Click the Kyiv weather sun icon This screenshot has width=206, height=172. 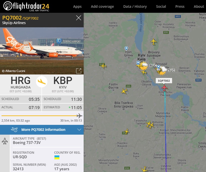point(144,66)
